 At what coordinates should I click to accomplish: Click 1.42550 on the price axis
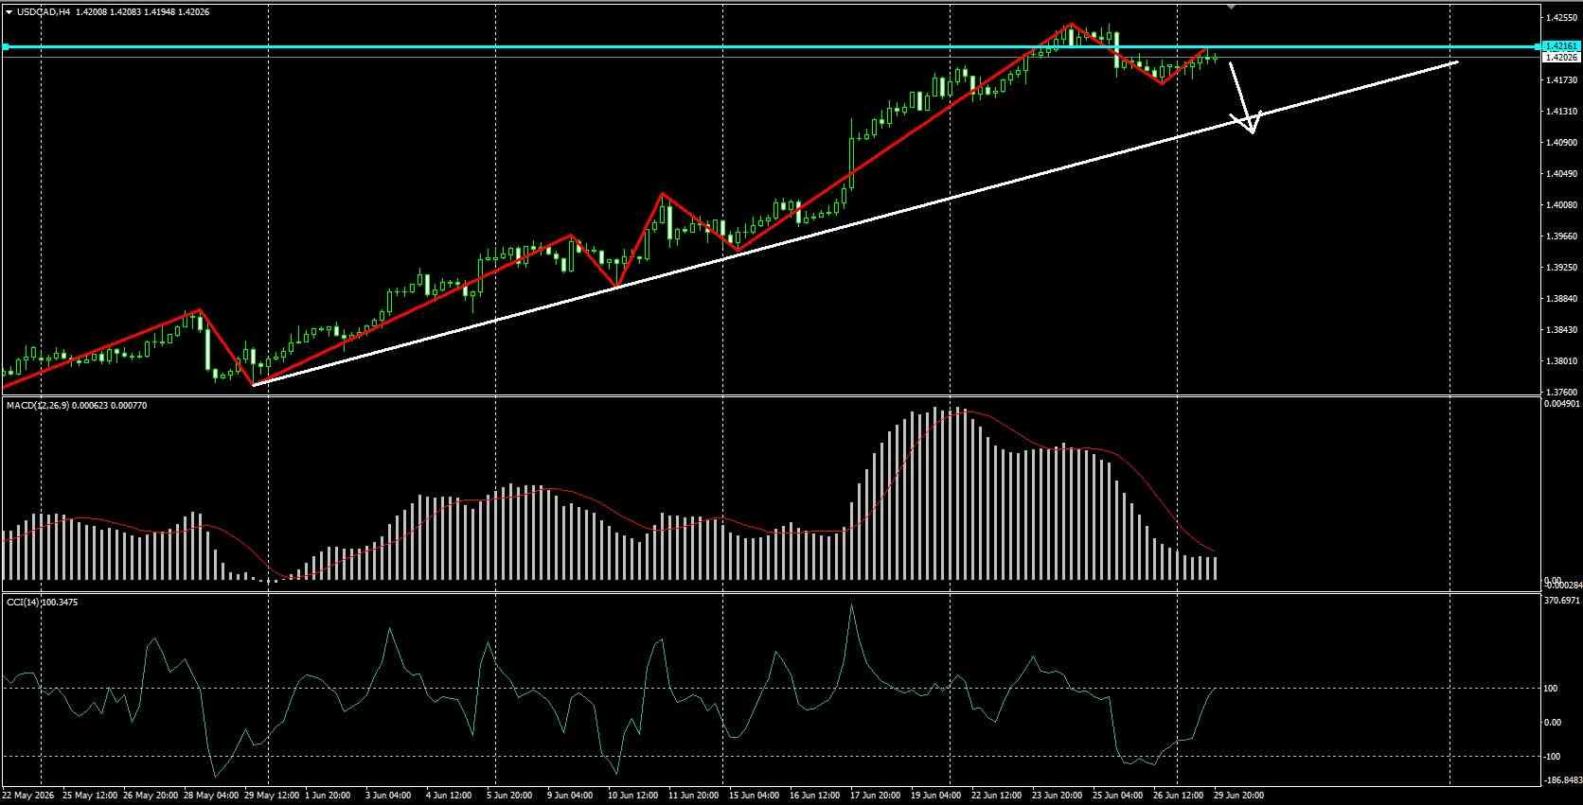(1561, 18)
